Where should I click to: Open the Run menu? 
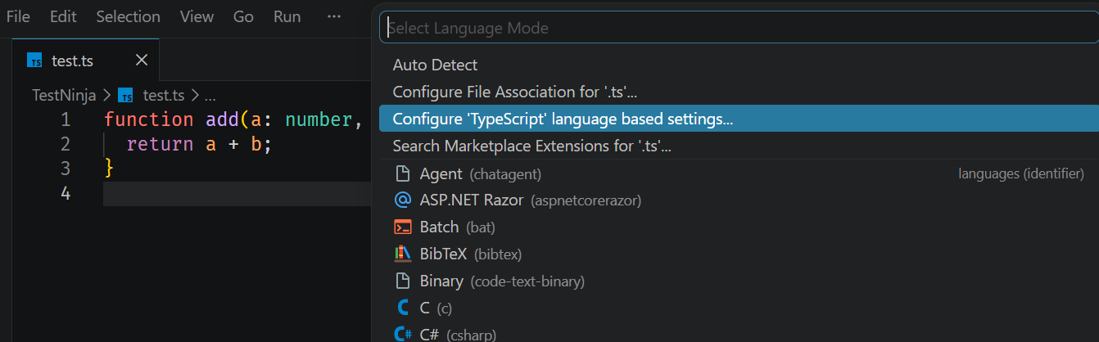287,16
